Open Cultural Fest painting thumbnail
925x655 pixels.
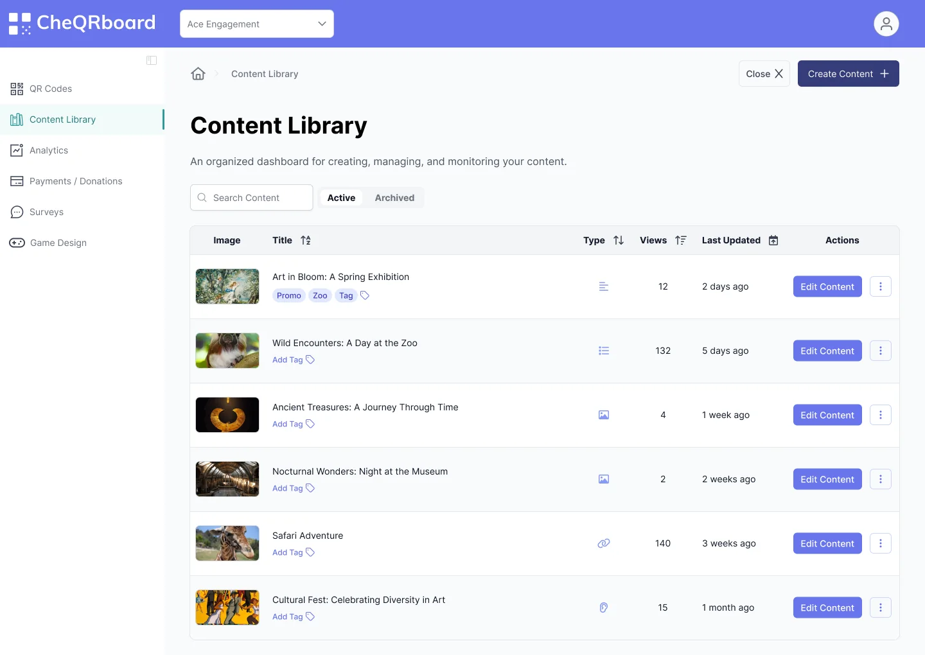(227, 607)
